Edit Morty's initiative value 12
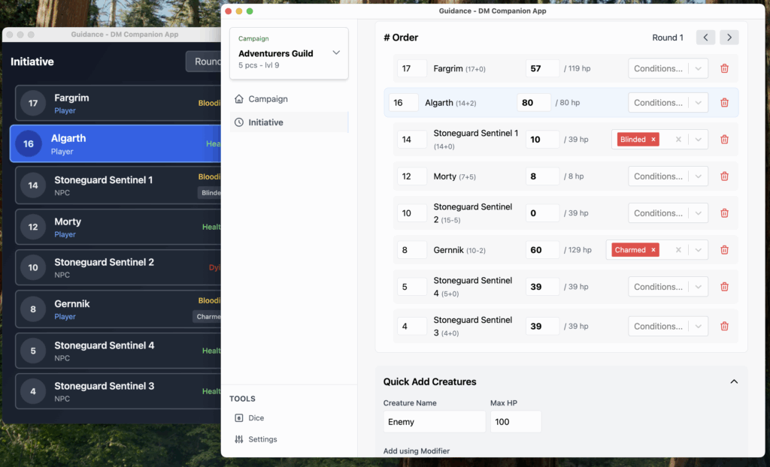Screen dimensions: 770x467 click(x=411, y=176)
